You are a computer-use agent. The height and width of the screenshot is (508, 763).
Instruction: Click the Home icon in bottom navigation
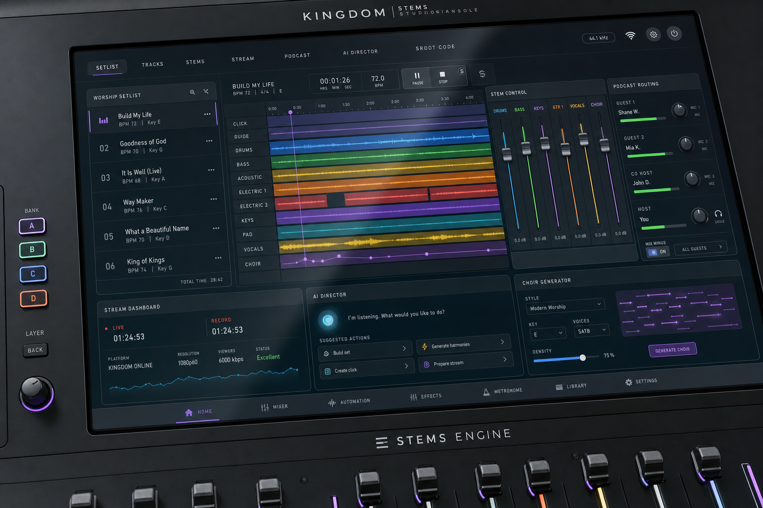(189, 413)
